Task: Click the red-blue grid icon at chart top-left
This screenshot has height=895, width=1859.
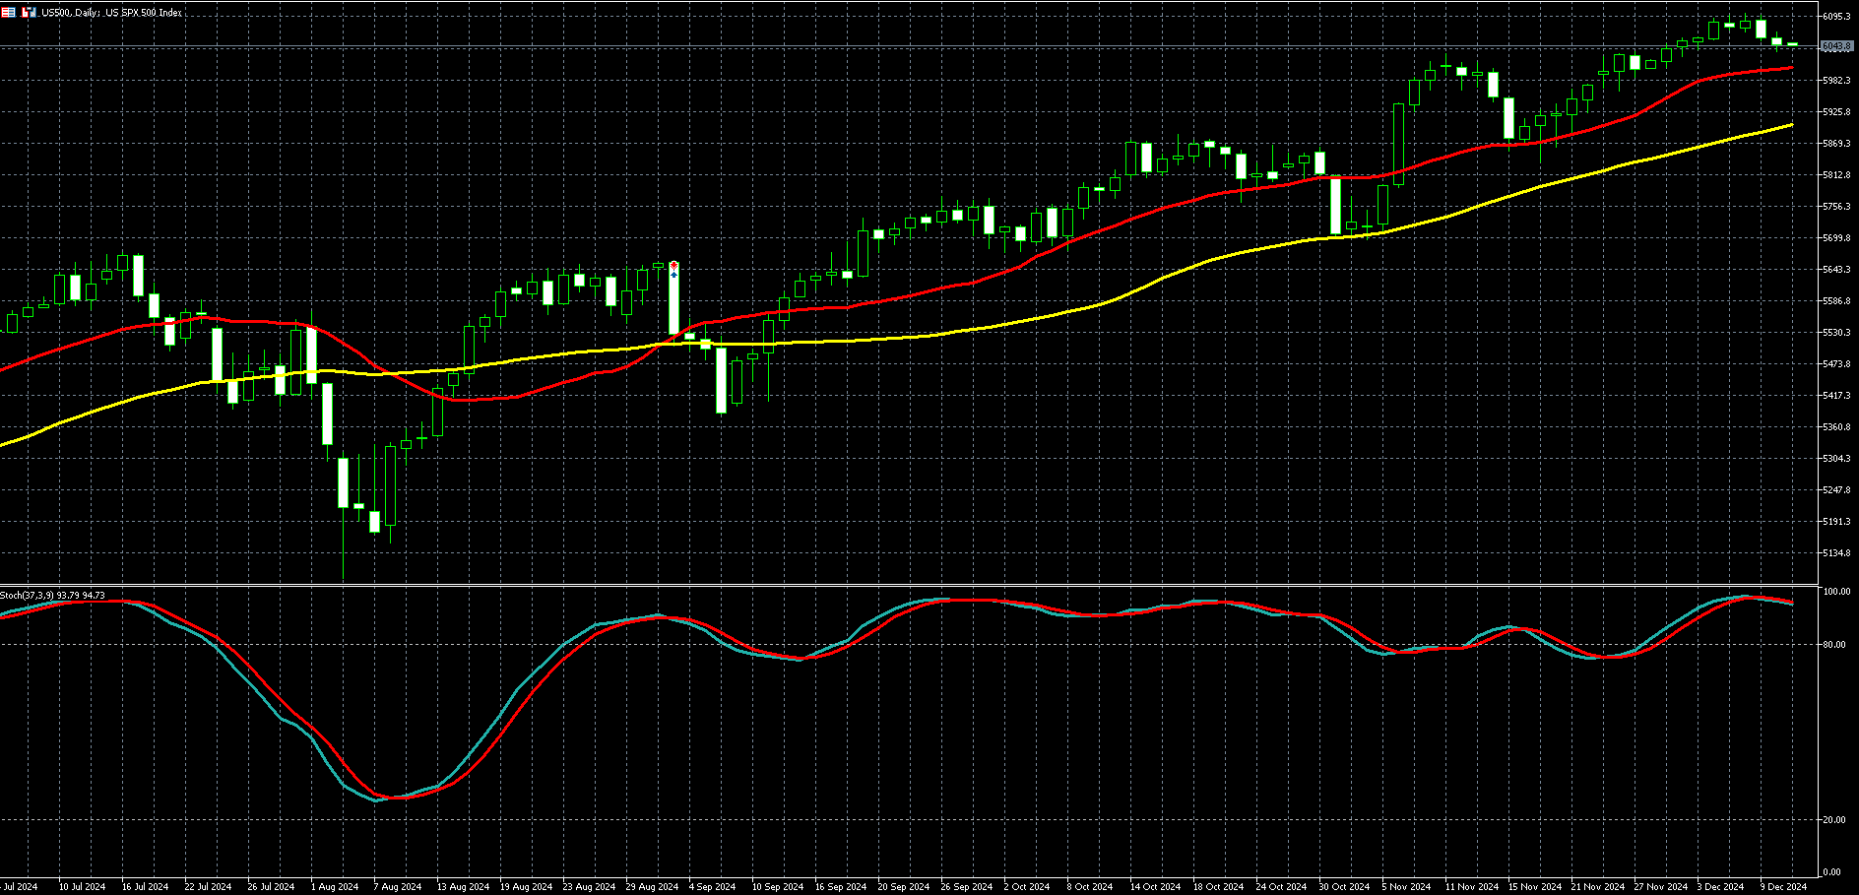Action: pos(9,13)
